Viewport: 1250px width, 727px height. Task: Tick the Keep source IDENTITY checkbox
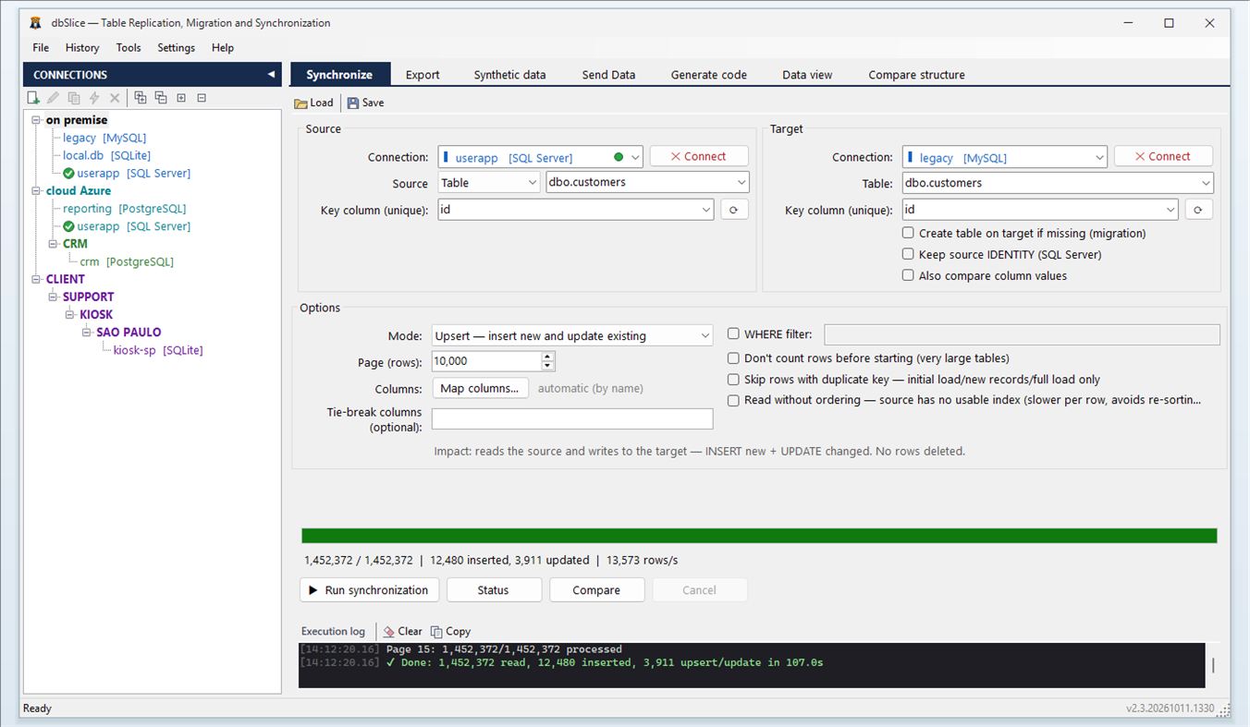908,254
